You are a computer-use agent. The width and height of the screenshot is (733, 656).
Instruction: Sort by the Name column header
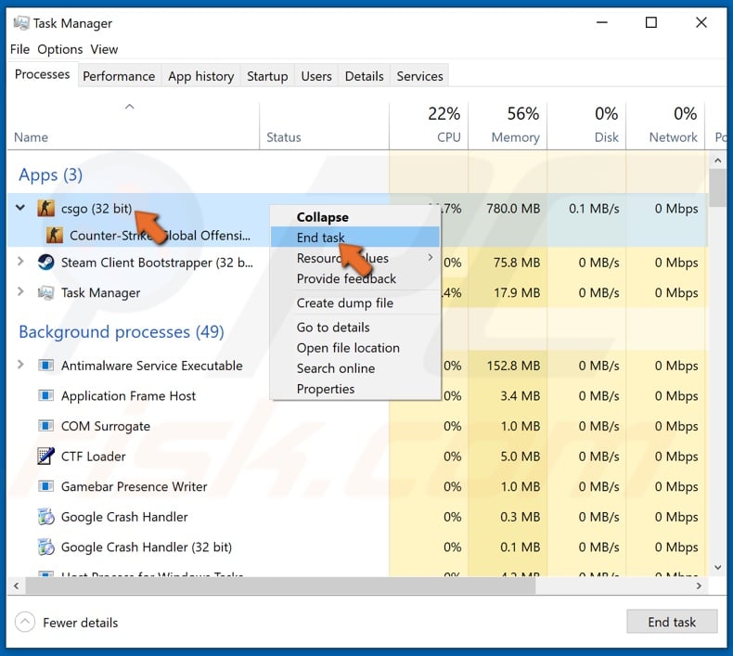click(134, 125)
